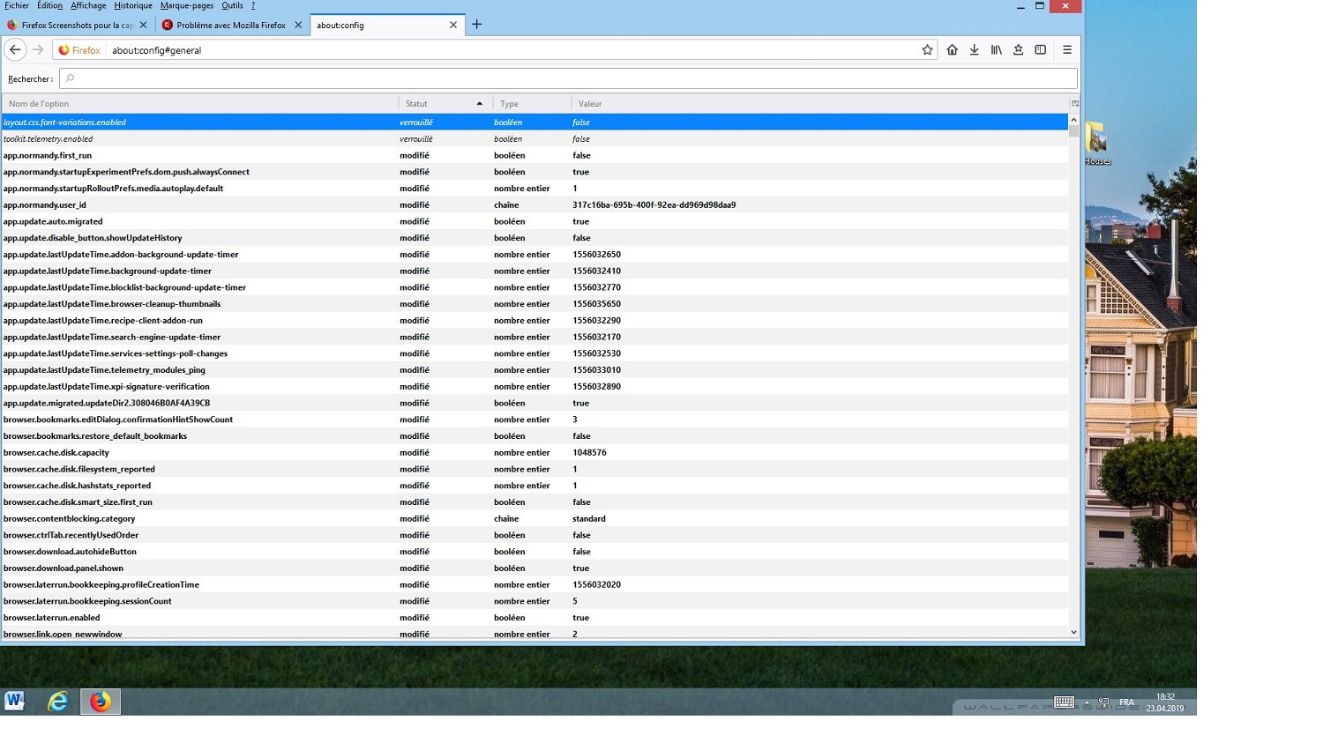The width and height of the screenshot is (1323, 743).
Task: Switch to Problème avec Mozilla Firefox tab
Action: [x=231, y=25]
